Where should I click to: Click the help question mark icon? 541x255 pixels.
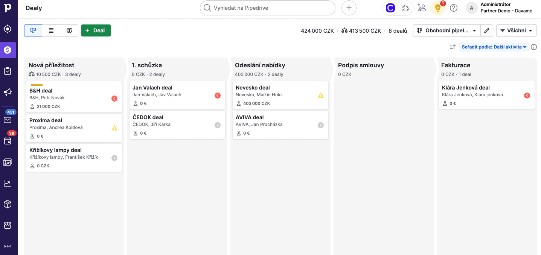454,8
